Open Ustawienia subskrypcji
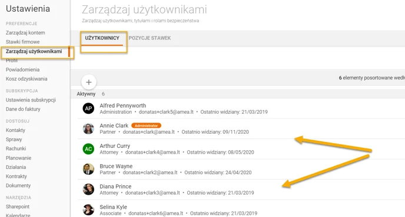The width and height of the screenshot is (405, 217). click(x=31, y=100)
